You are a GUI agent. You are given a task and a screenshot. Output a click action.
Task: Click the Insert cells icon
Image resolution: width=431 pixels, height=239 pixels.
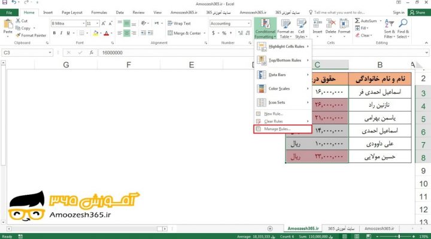[x=317, y=23]
